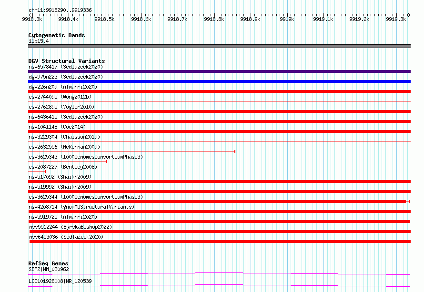Open variant esv3625344 (1000GenomesConsortiumPhase3) label
The image size is (424, 292).
pos(86,197)
